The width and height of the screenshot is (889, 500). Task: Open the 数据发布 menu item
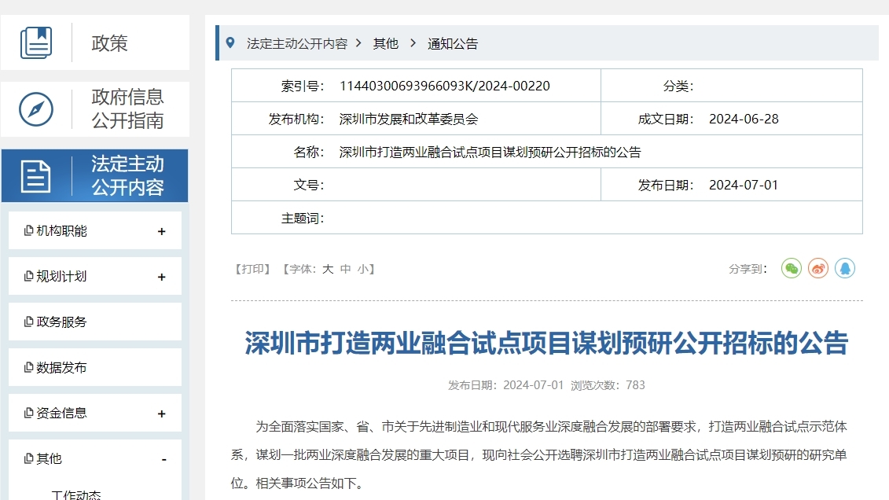pyautogui.click(x=61, y=368)
